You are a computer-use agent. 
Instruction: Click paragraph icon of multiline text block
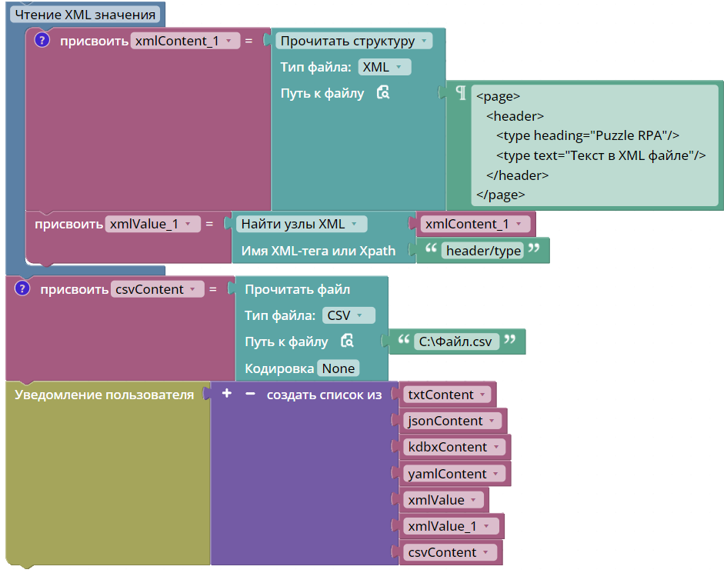[x=460, y=93]
